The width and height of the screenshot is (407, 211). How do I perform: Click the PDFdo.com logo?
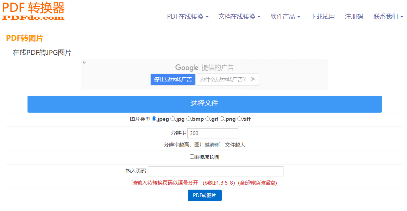(33, 11)
